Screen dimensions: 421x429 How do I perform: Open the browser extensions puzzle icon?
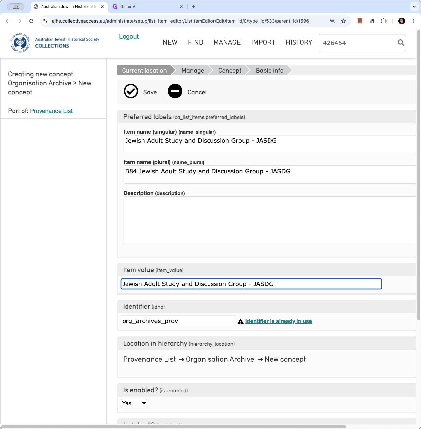(384, 21)
